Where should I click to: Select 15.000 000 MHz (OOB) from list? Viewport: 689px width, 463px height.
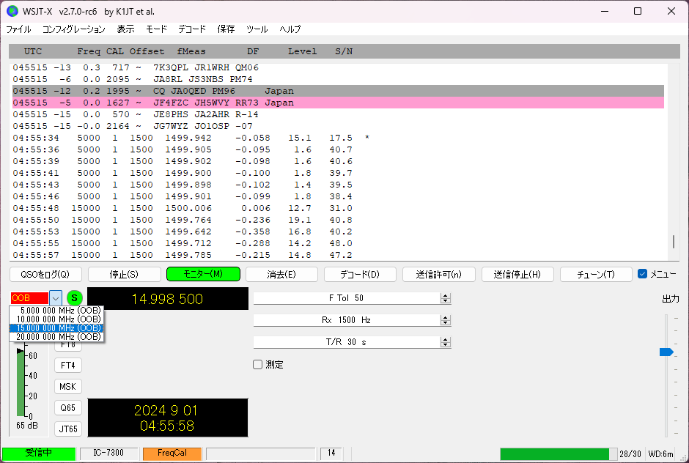(56, 328)
